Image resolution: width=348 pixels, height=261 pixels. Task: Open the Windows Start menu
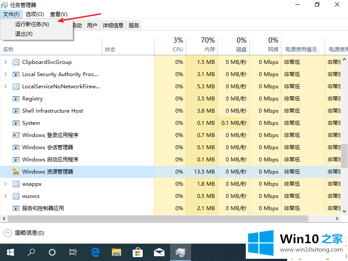(10, 252)
